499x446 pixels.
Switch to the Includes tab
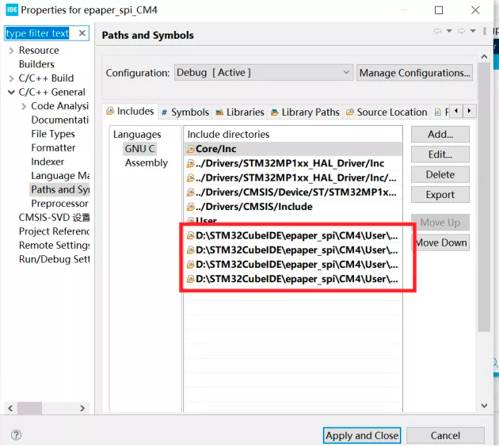pos(131,112)
